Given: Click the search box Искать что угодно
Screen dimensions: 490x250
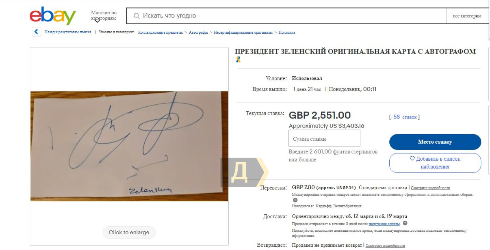Looking at the screenshot, I should click(x=286, y=16).
